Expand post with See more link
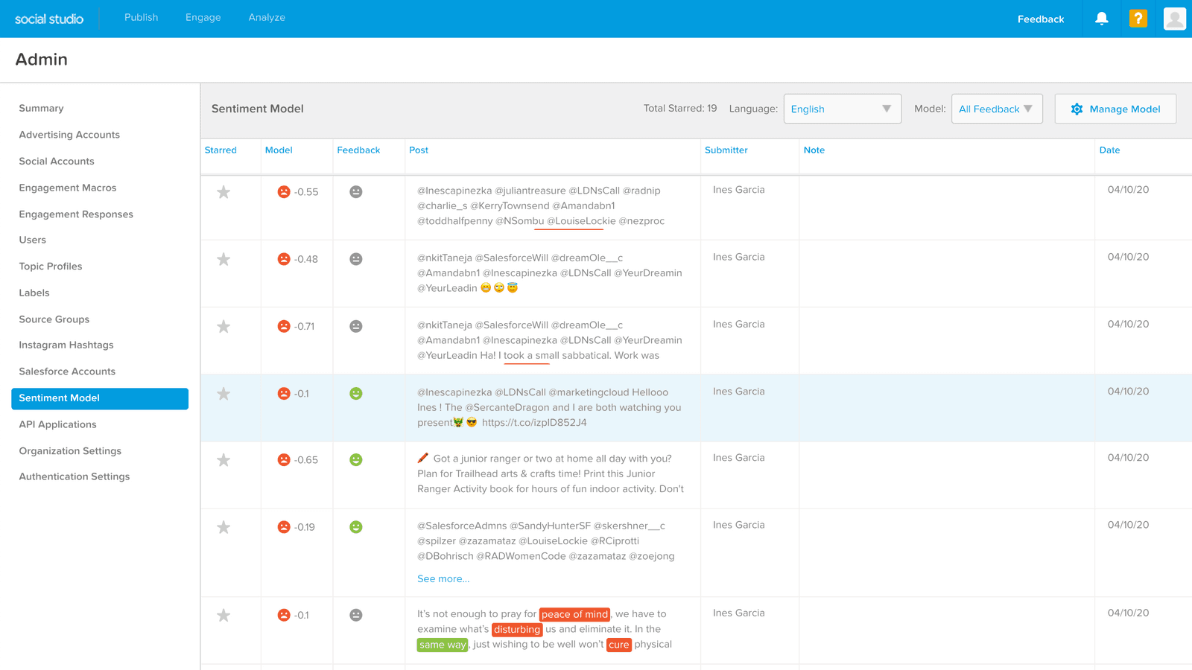Viewport: 1192px width, 670px height. (443, 578)
